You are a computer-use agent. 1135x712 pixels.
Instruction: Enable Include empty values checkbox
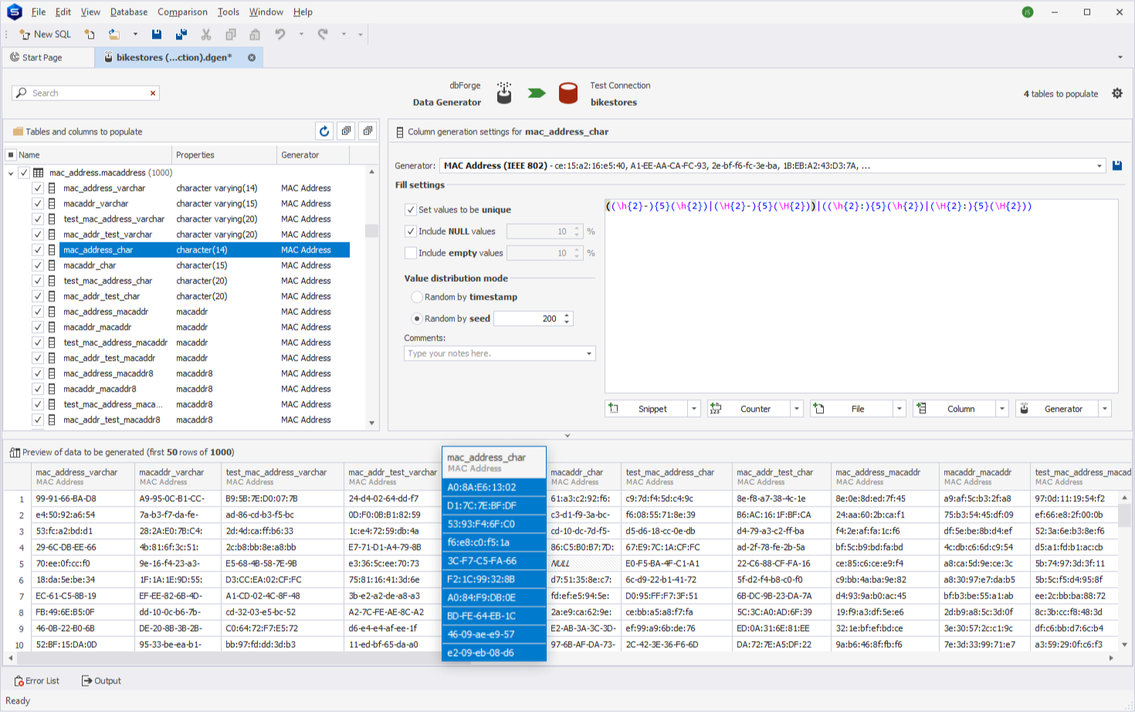click(411, 253)
